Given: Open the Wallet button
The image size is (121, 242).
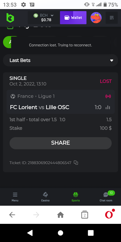Looking at the screenshot, I should pyautogui.click(x=73, y=18).
